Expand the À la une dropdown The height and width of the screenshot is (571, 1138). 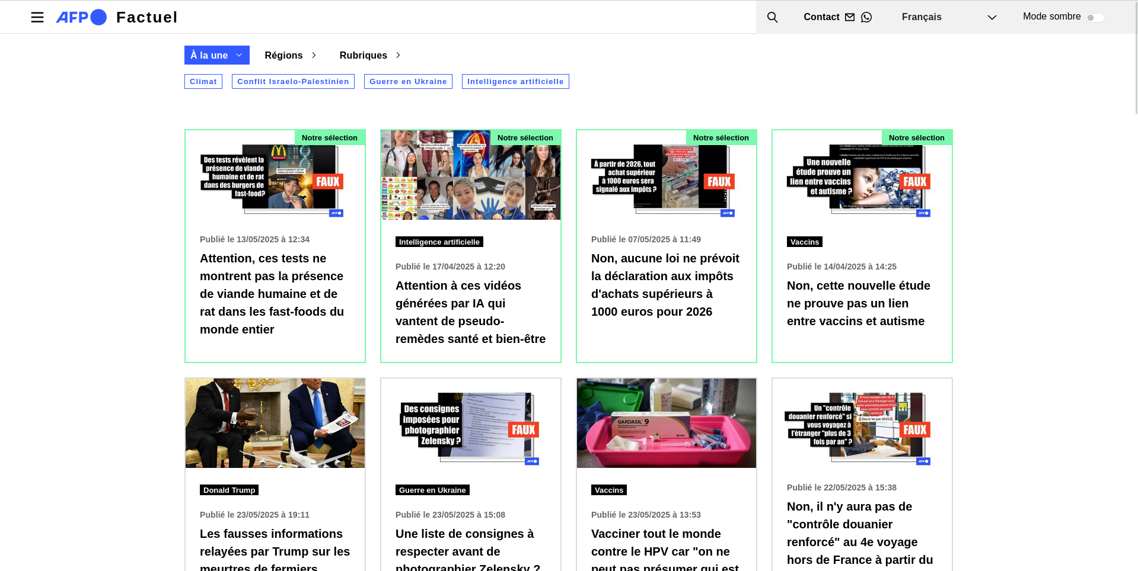coord(216,55)
